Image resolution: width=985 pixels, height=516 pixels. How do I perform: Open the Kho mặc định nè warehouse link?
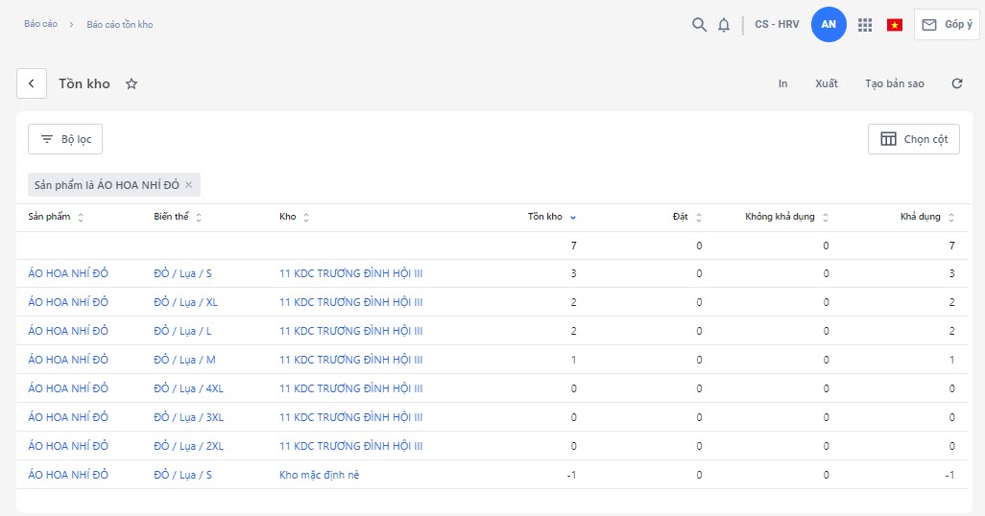coord(319,475)
